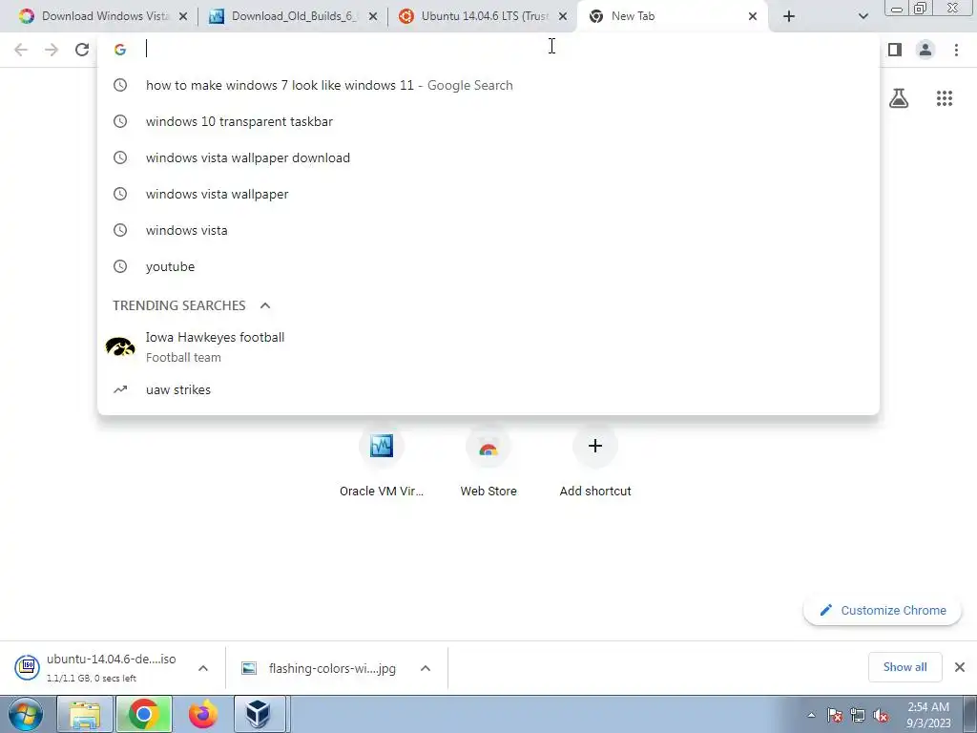Image resolution: width=977 pixels, height=733 pixels.
Task: Open the flashing-colors jpg download
Action: pyautogui.click(x=319, y=668)
